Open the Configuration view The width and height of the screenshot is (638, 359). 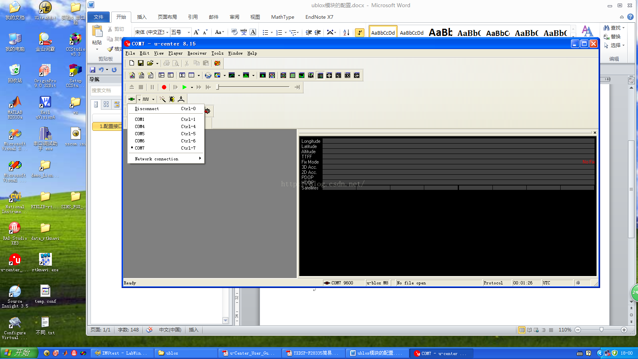tap(171, 75)
